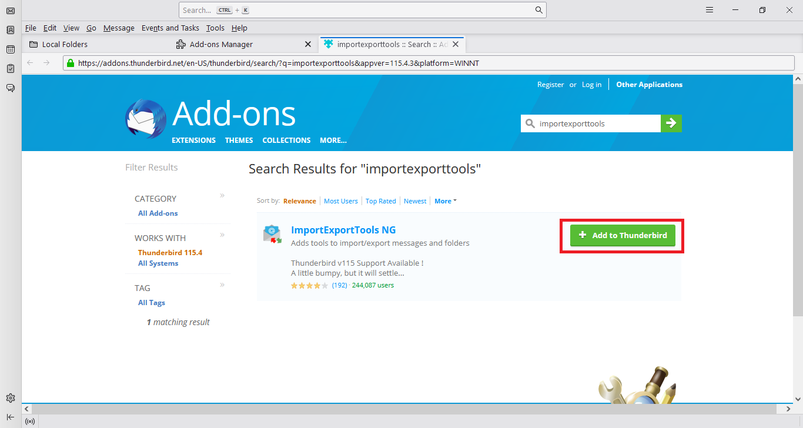The image size is (803, 428).
Task: Click the vertical scrollbar down arrow
Action: [798, 399]
